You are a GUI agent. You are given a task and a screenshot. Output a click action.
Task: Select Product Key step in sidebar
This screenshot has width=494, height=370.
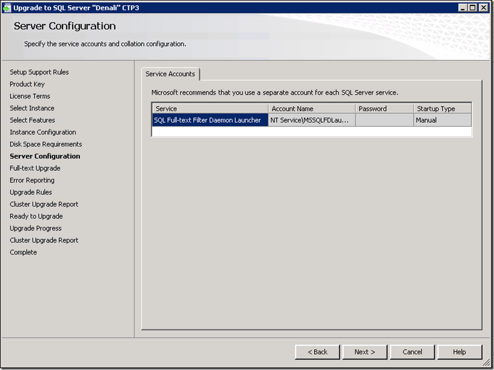click(x=27, y=84)
